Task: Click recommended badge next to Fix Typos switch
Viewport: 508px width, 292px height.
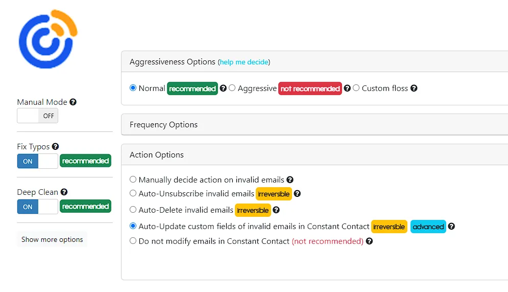Action: tap(86, 161)
